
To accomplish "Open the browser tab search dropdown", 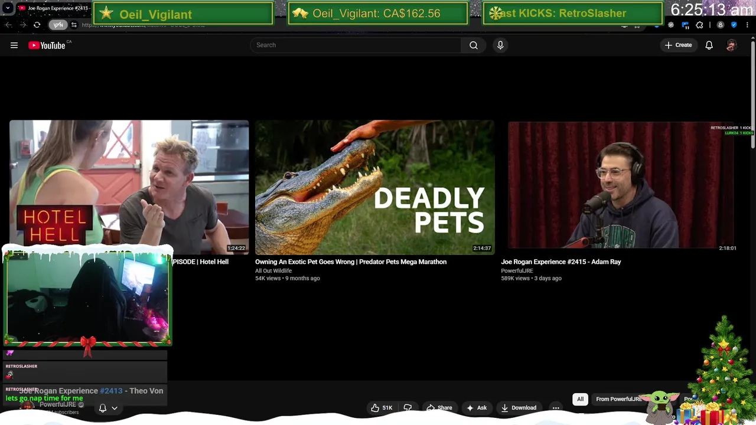I will tap(8, 8).
